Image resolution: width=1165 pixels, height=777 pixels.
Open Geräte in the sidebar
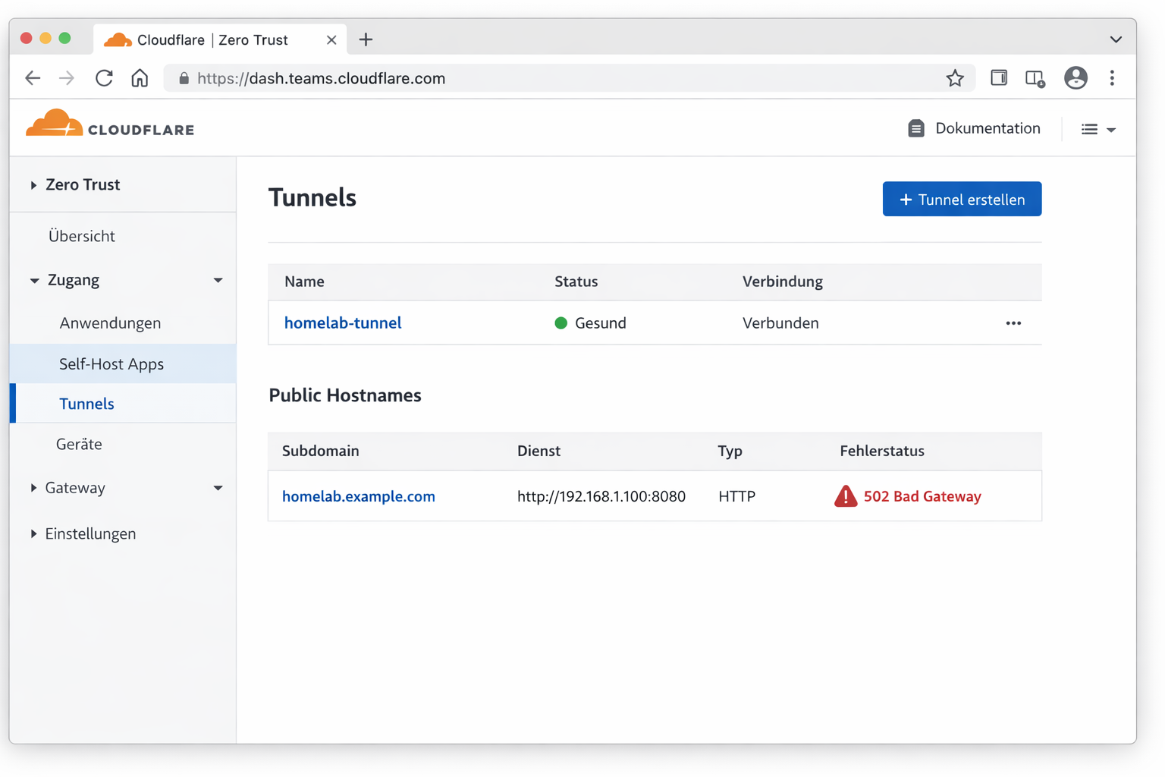coord(79,444)
